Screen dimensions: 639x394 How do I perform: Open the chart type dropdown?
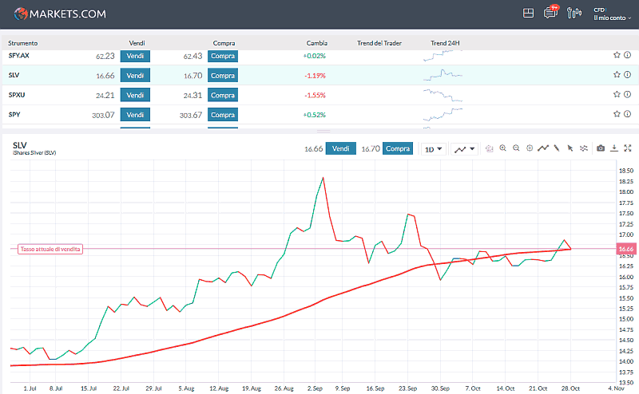[464, 149]
